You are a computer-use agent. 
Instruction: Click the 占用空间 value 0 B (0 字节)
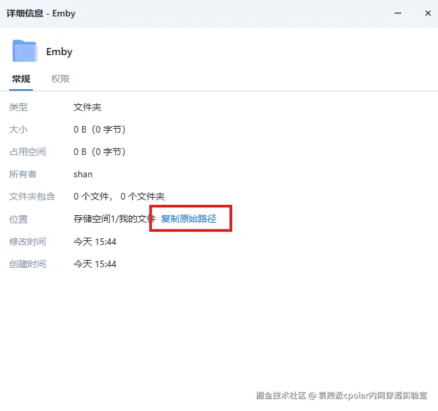(x=100, y=152)
